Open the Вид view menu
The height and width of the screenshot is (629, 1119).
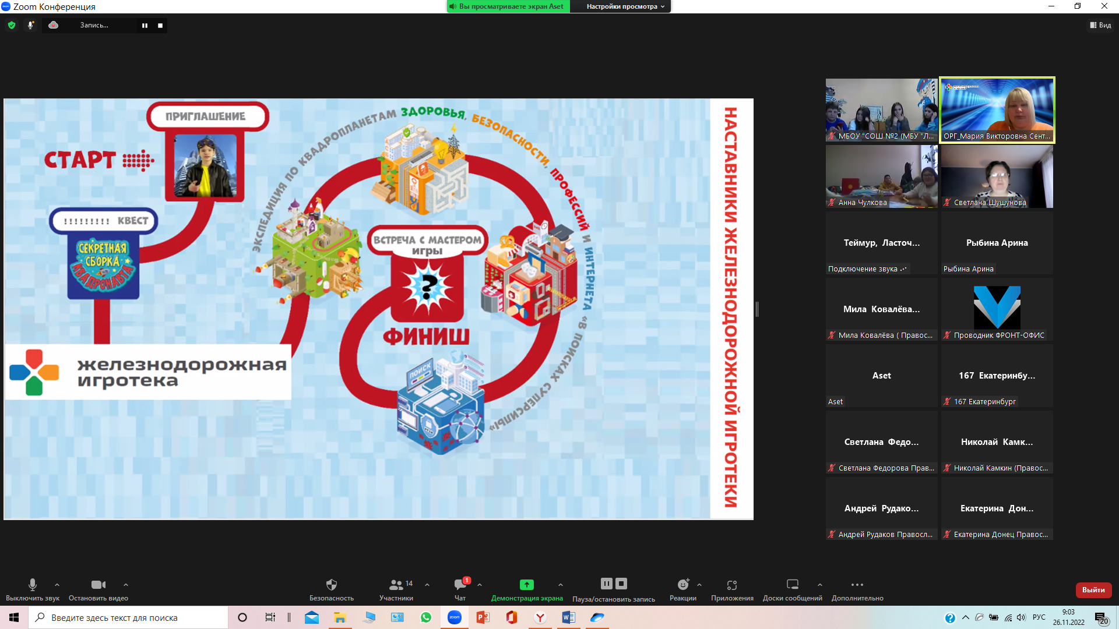click(x=1100, y=25)
